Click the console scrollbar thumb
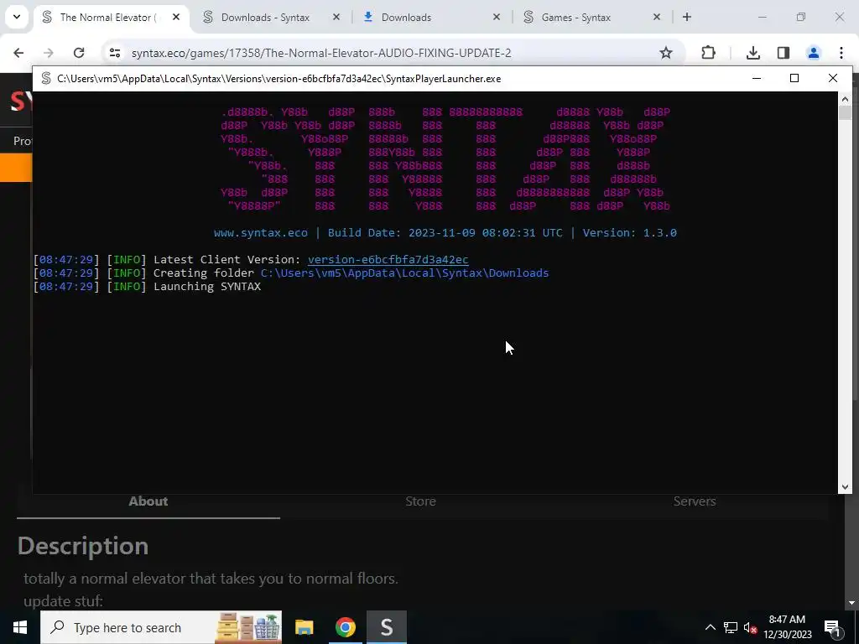This screenshot has height=644, width=859. 844,113
